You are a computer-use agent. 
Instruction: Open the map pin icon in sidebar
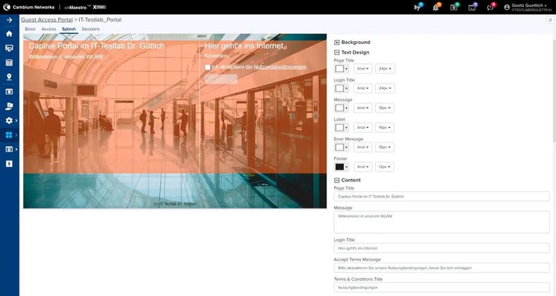[9, 77]
